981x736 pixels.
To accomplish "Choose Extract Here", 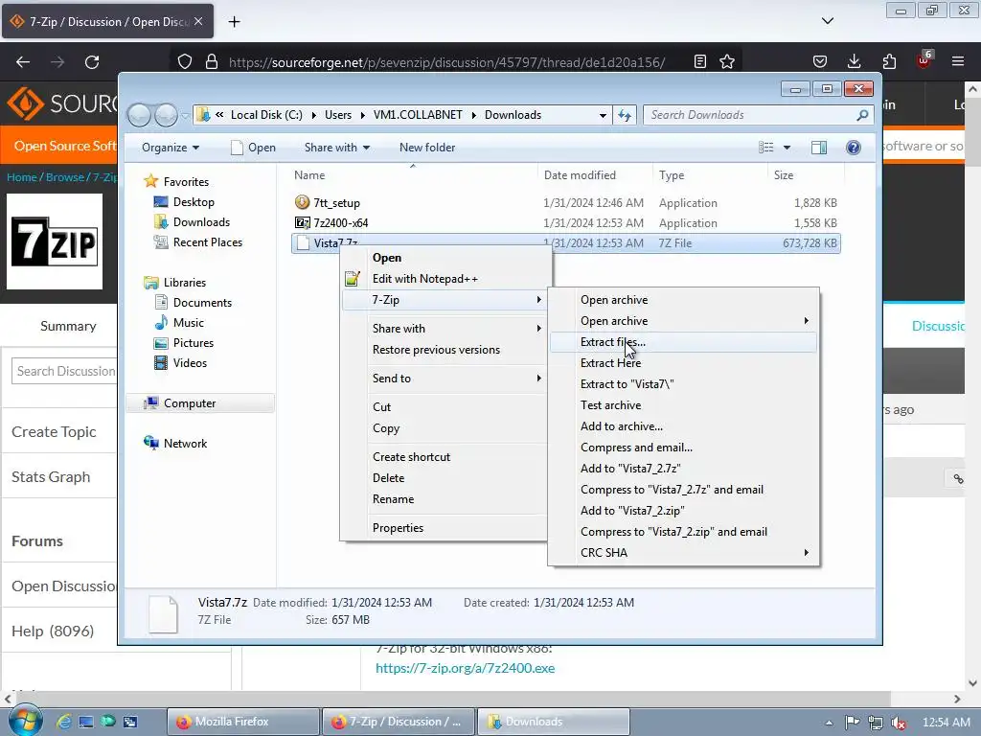I will (683, 363).
